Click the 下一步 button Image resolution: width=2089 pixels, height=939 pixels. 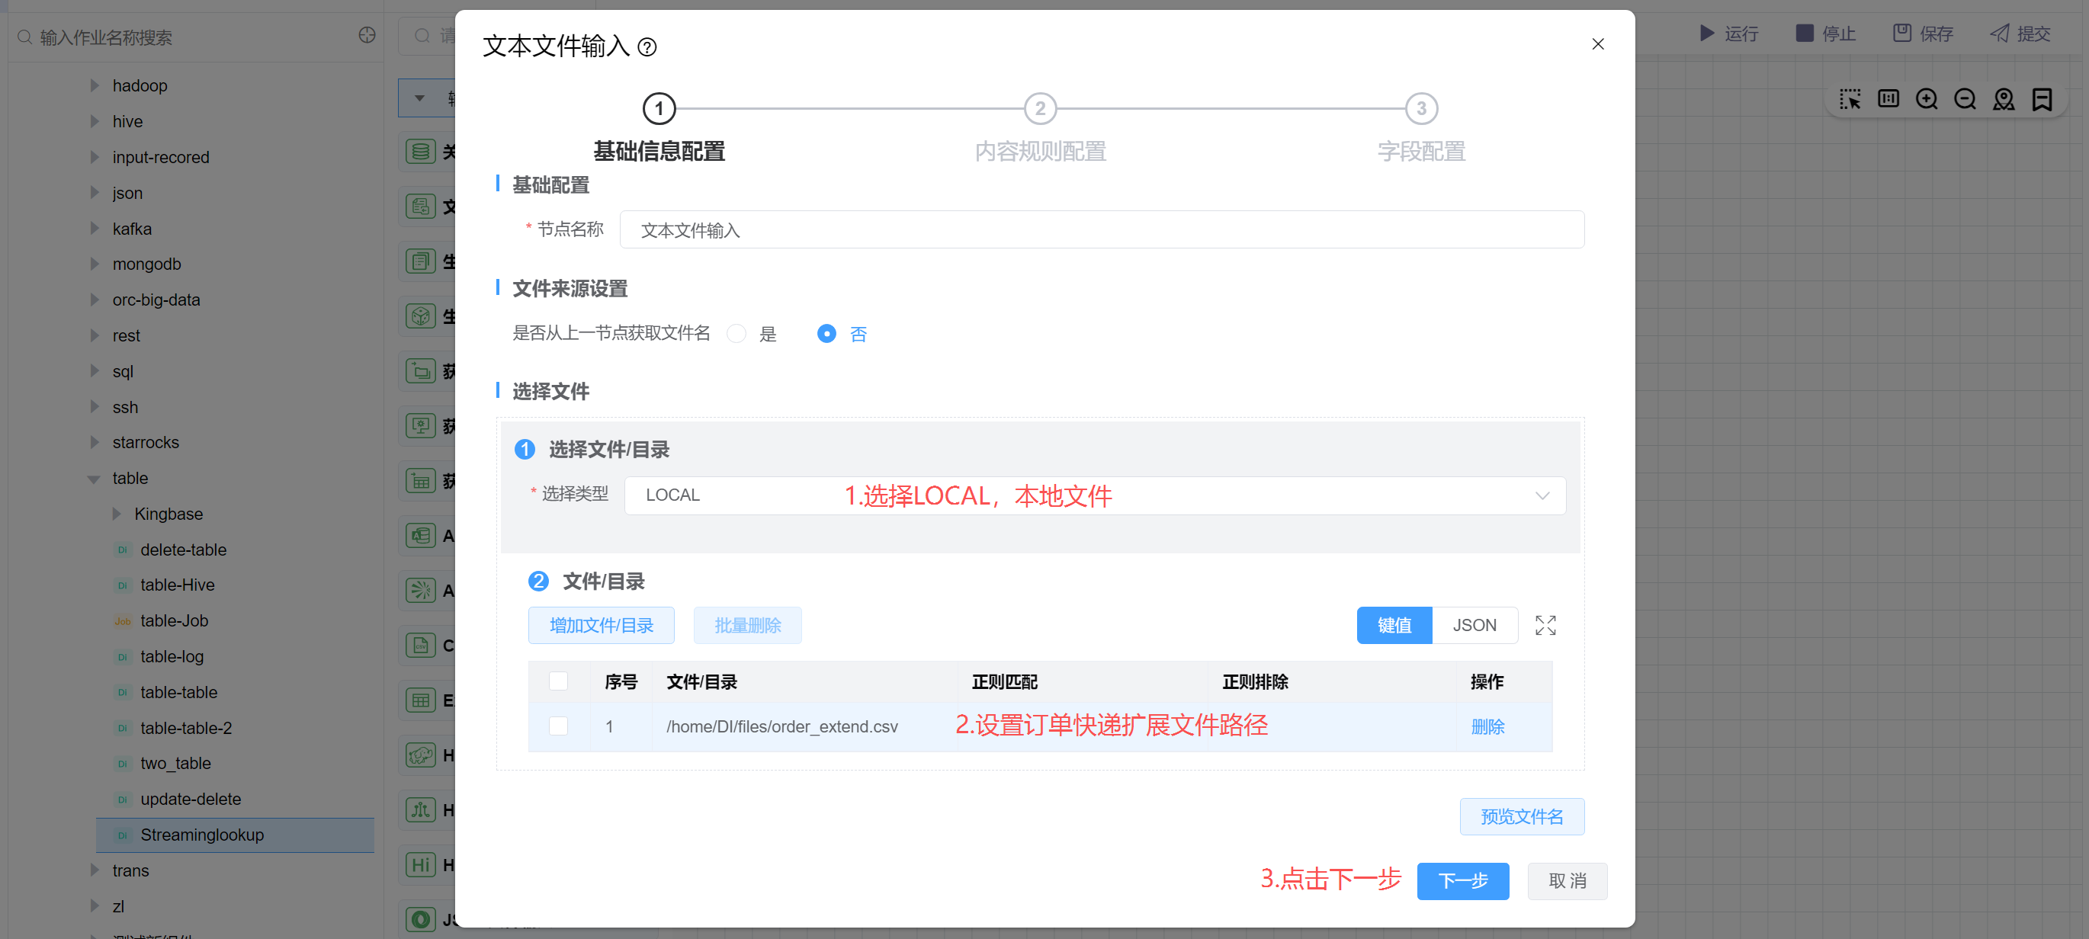(x=1462, y=880)
